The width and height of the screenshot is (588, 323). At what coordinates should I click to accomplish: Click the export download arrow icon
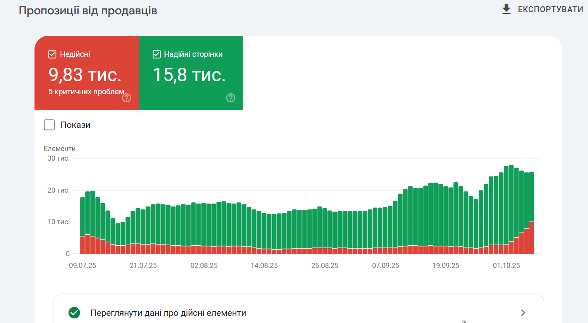(506, 9)
